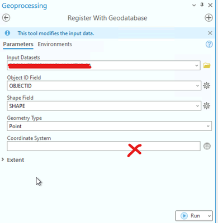Screen dimensions: 218x223
Task: Browse for Input Datasets with folder icon
Action: tap(207, 65)
